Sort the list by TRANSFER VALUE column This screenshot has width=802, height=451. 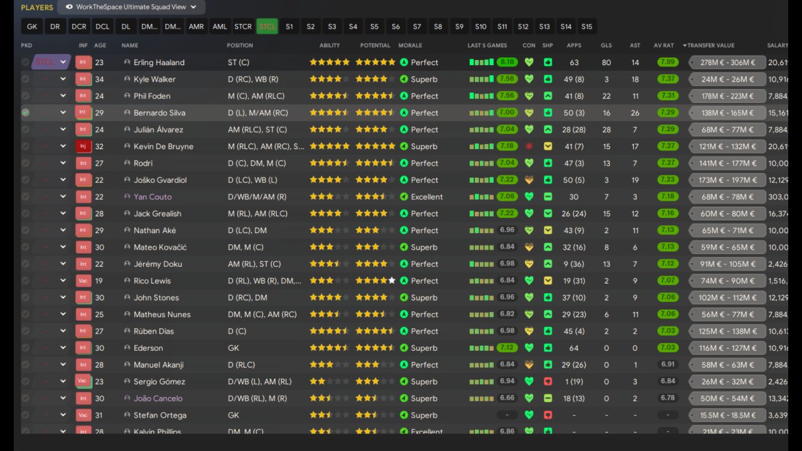[711, 46]
